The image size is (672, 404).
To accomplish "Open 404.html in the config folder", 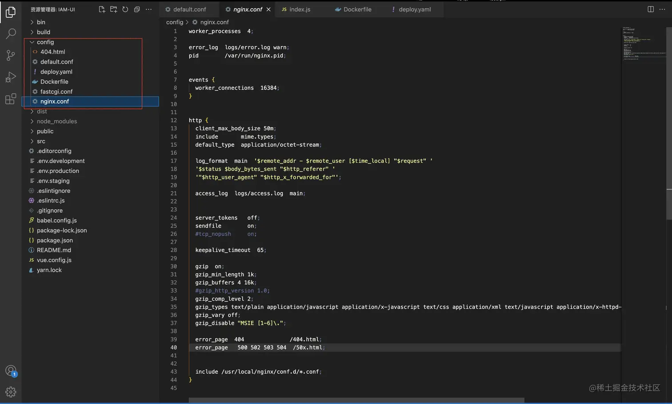I will click(90, 52).
